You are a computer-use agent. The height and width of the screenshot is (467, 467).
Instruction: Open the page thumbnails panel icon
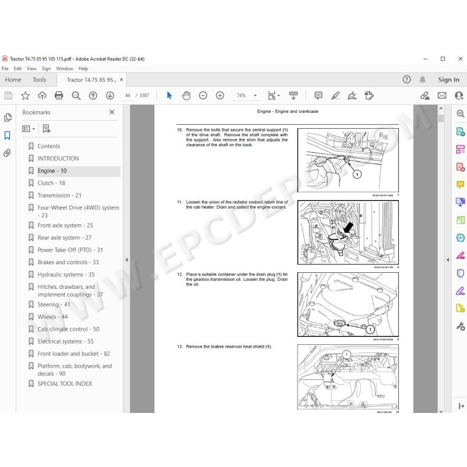point(8,117)
